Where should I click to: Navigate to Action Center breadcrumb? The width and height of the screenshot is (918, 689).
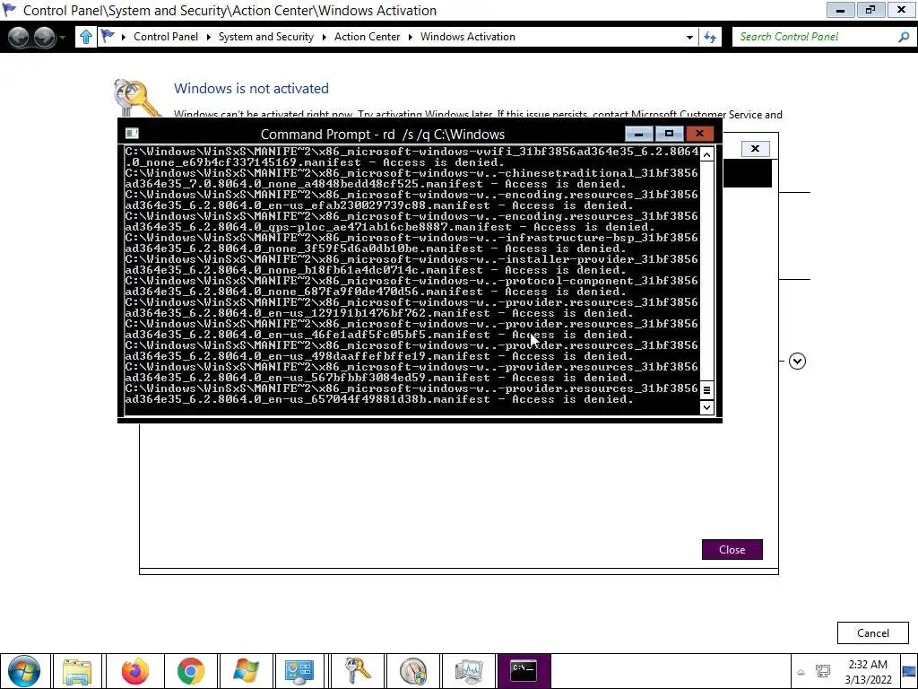pyautogui.click(x=367, y=36)
